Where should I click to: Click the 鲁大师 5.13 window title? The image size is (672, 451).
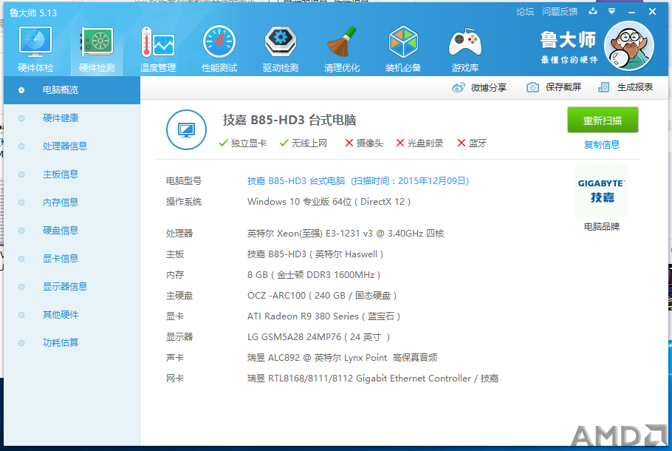pos(33,13)
